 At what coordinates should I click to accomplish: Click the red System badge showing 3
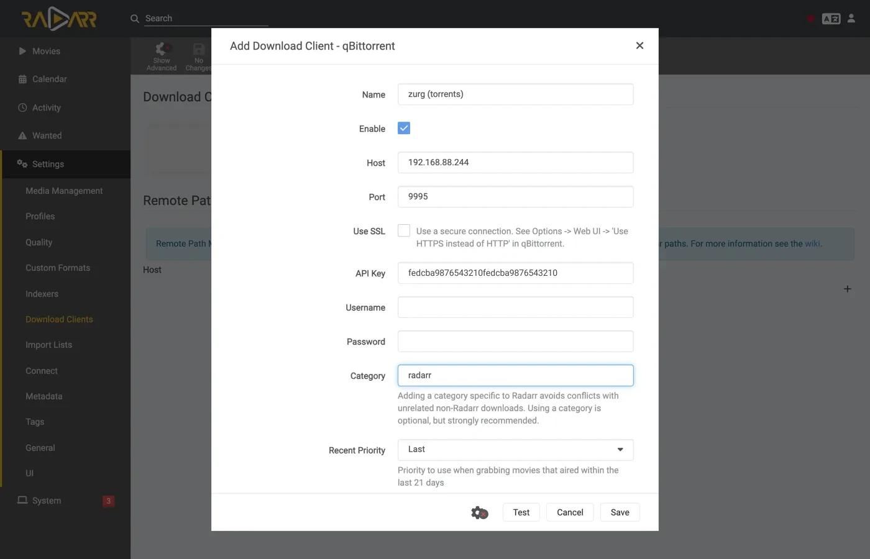tap(108, 501)
